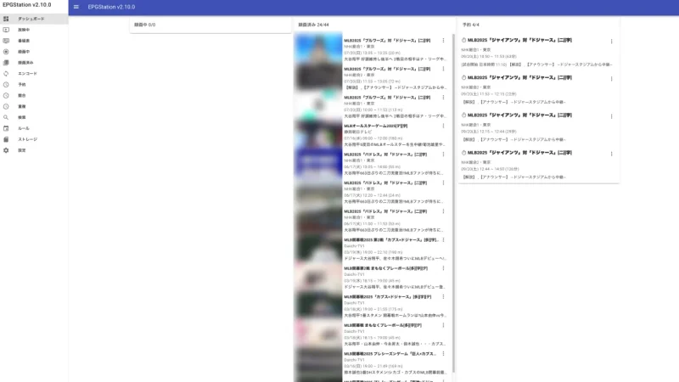Open more menu for 03/19 18:15 まもなくプレーボール recording
Viewport: 679px width, 382px height.
443,268
